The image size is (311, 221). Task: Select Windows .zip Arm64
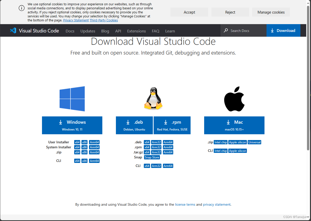(94, 152)
